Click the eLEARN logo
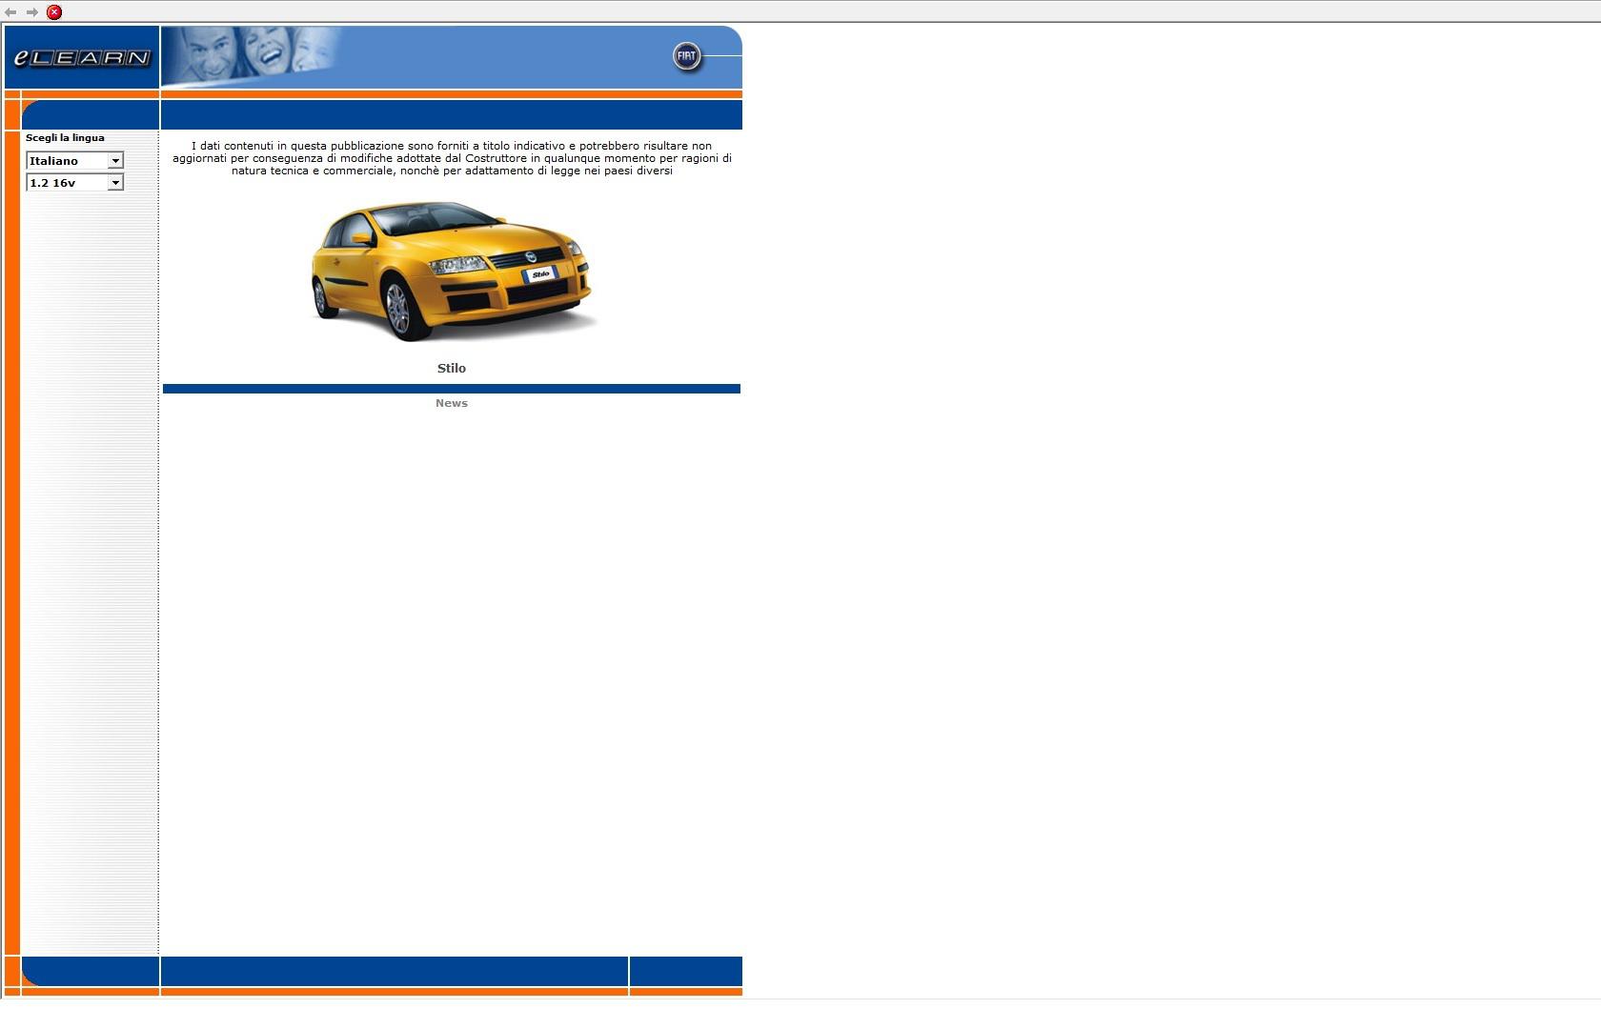 [82, 57]
